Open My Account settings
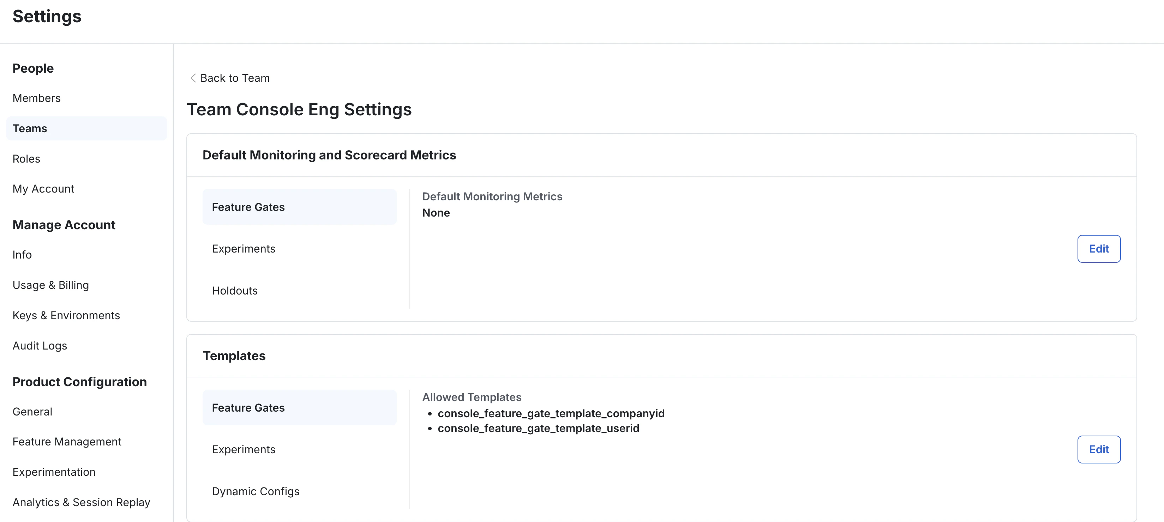The height and width of the screenshot is (522, 1164). tap(43, 189)
